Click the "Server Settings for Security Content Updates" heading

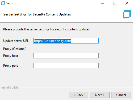tap(37, 14)
